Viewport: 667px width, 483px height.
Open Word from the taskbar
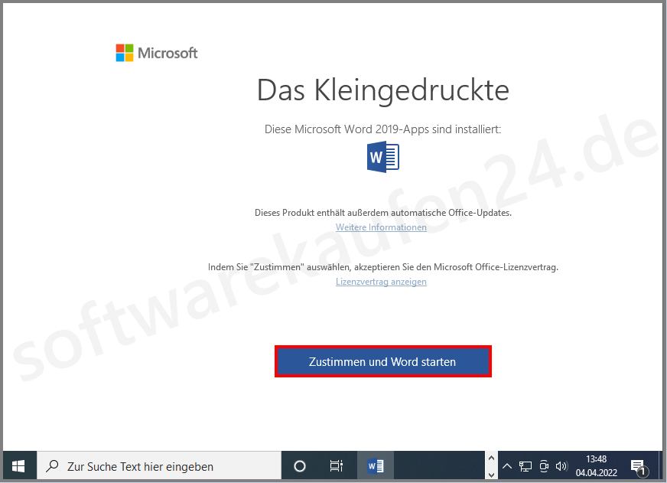coord(374,465)
